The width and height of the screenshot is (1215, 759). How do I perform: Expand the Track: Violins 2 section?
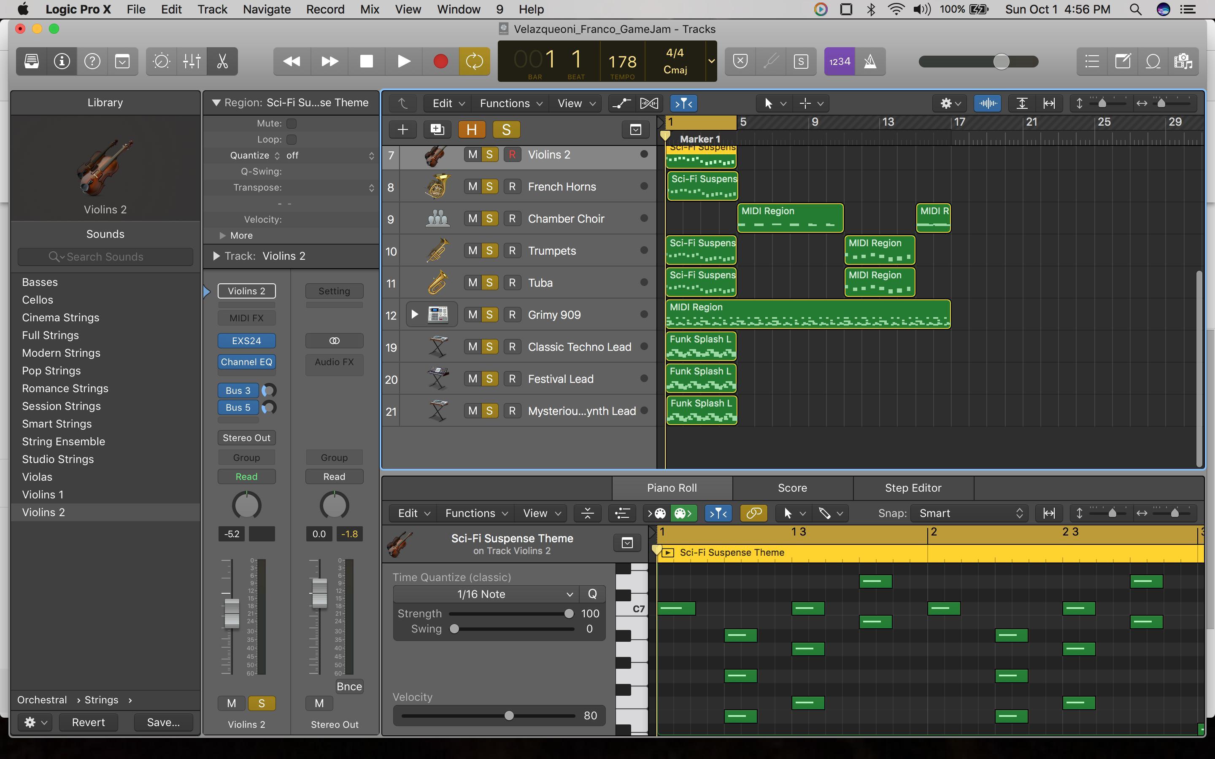pyautogui.click(x=216, y=256)
